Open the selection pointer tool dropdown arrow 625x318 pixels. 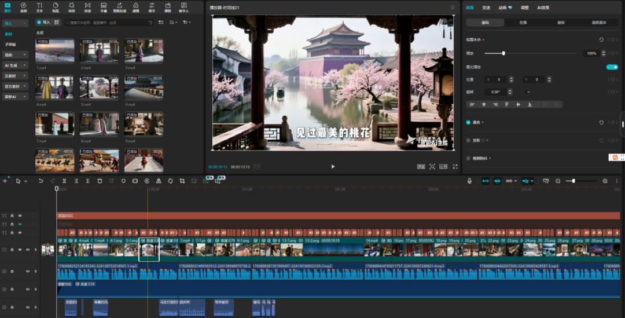[25, 181]
